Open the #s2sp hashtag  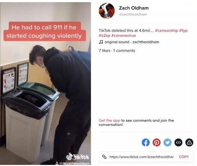click(x=104, y=35)
